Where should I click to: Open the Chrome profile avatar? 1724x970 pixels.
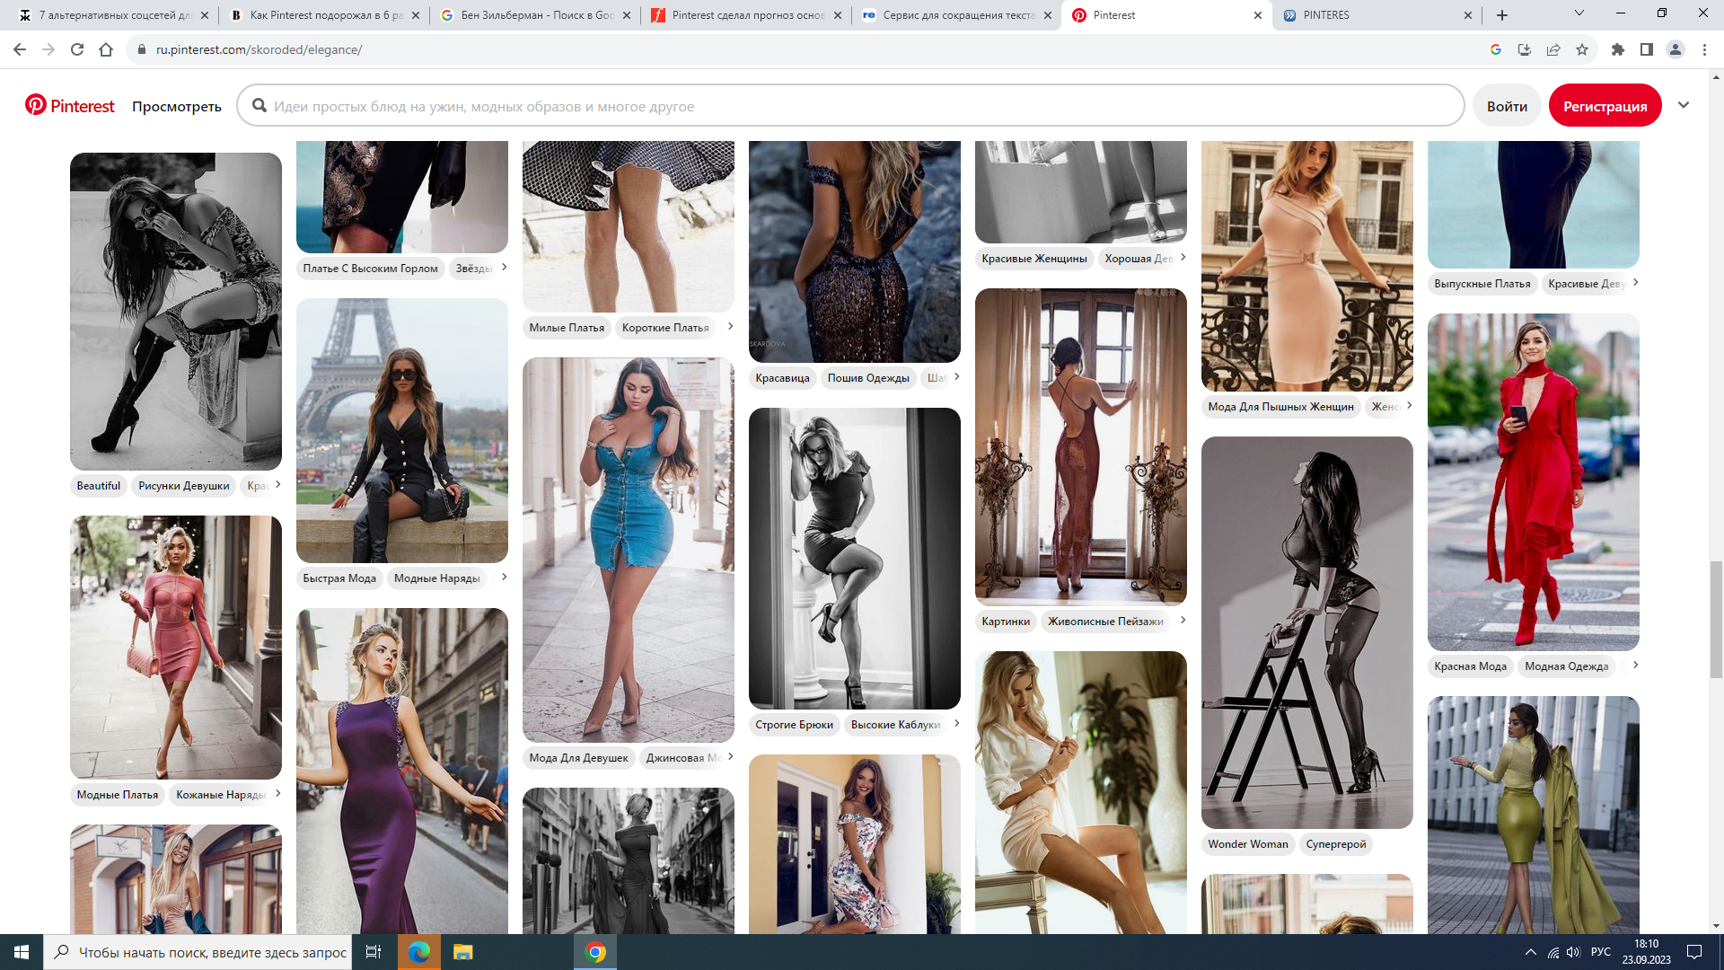[x=1676, y=49]
